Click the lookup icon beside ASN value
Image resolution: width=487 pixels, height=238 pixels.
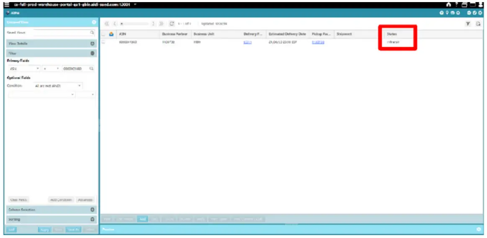click(x=92, y=68)
